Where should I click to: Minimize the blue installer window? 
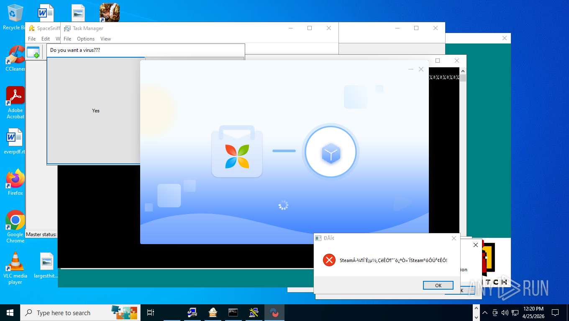coord(411,69)
